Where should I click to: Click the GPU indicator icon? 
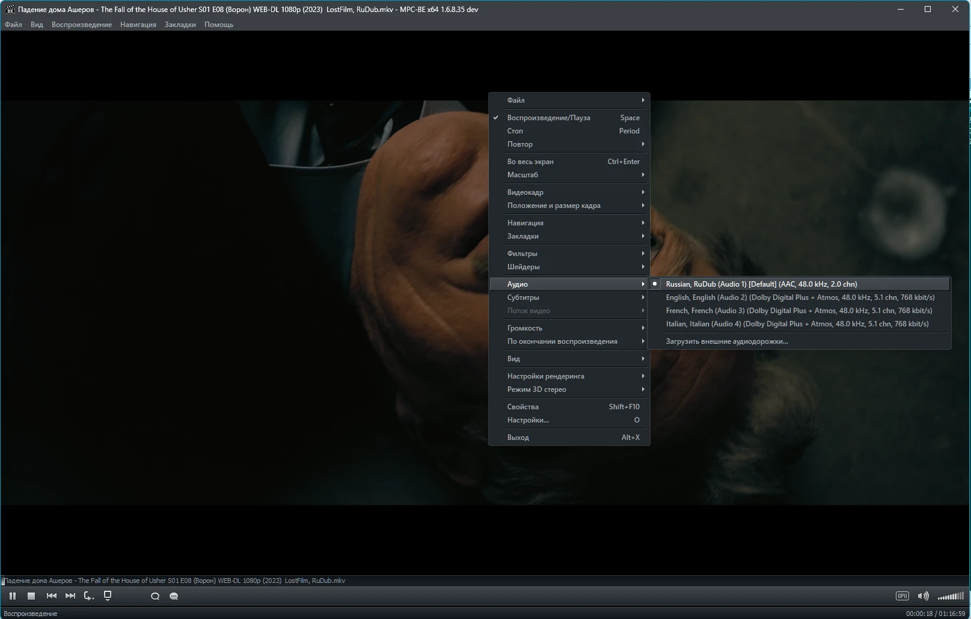pyautogui.click(x=902, y=596)
